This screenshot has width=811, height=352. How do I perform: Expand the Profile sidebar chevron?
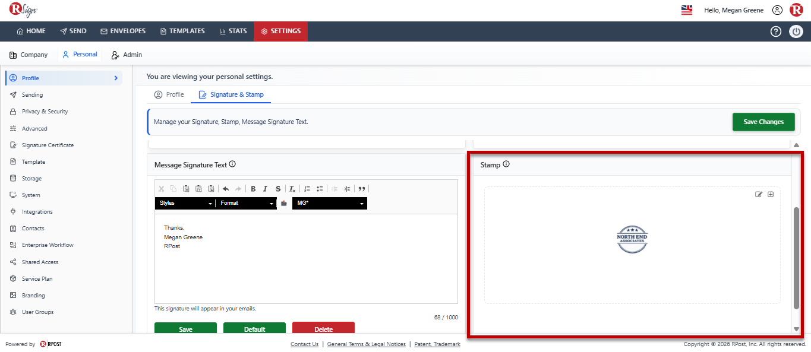pyautogui.click(x=116, y=78)
